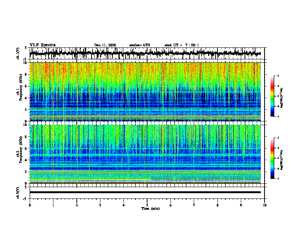298x230 pixels.
Task: Click the '8' kHz tick on the ch.1 spectrogram axis
Action: point(26,74)
